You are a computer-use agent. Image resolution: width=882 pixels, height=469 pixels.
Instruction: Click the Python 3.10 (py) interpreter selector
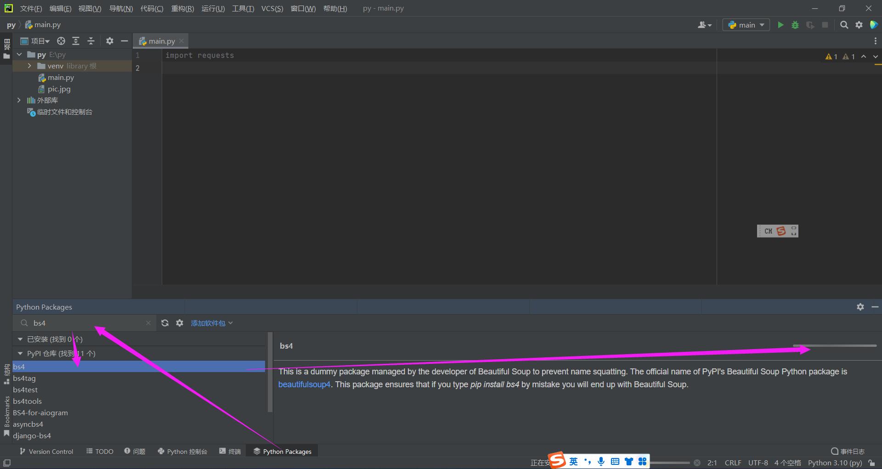pyautogui.click(x=835, y=463)
